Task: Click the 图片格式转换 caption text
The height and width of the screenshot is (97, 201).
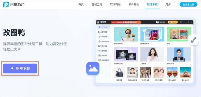Action: click(145, 44)
